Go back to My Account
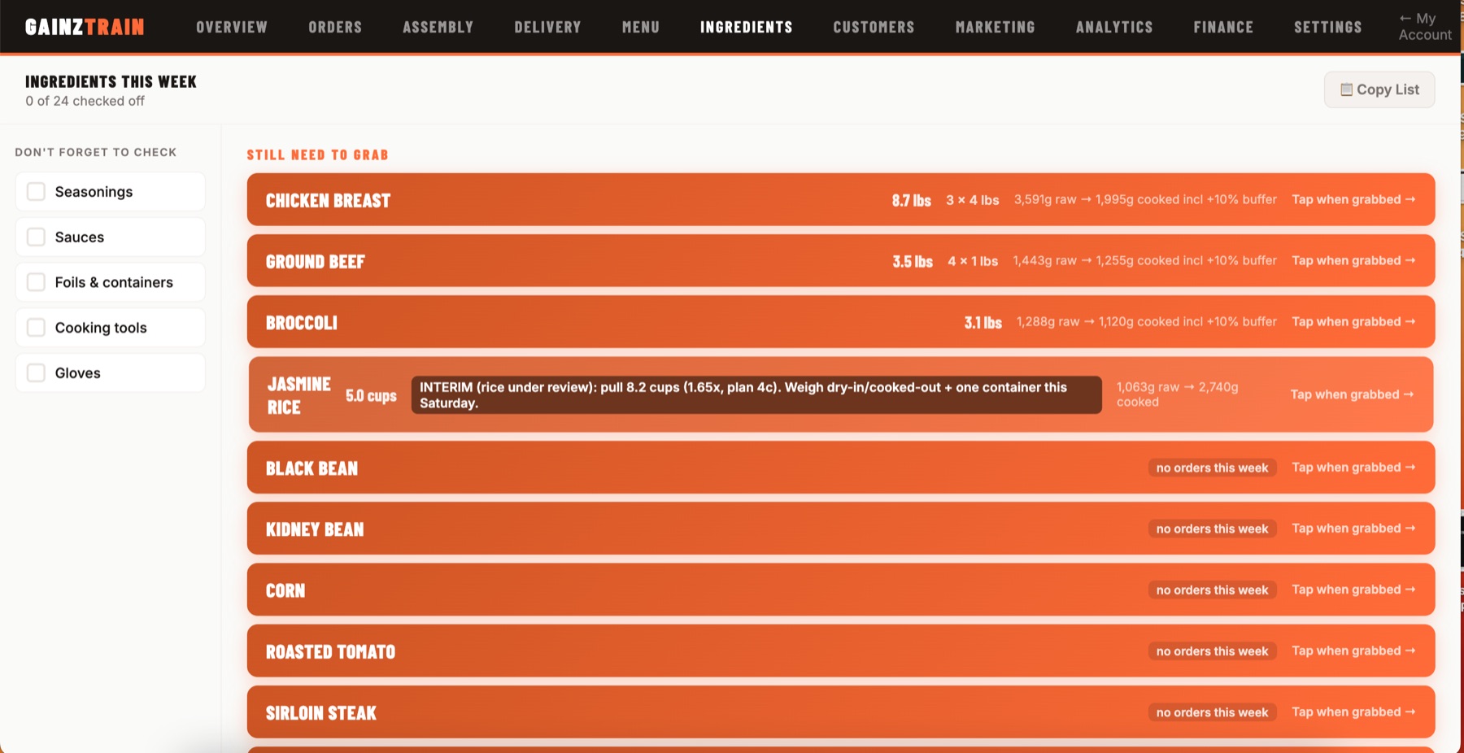The width and height of the screenshot is (1464, 753). coord(1425,27)
